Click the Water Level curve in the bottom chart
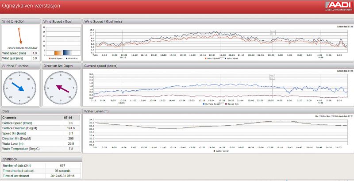354x181 pixels. coord(221,126)
